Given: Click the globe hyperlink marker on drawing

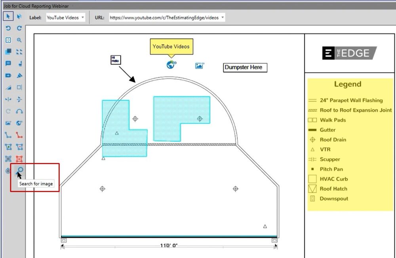Looking at the screenshot, I should (x=171, y=65).
